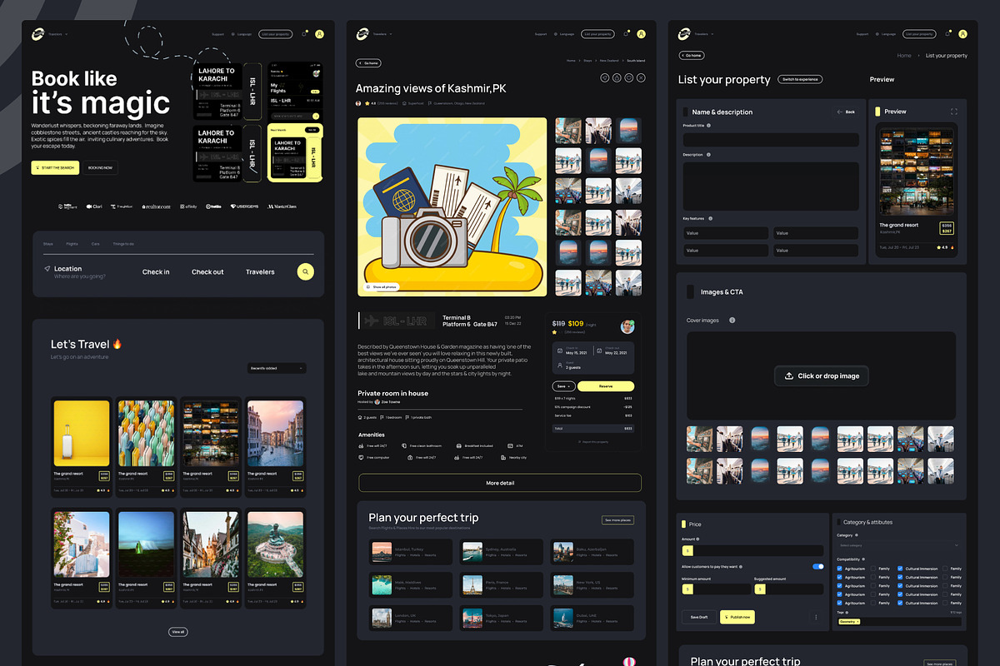The image size is (1000, 666).
Task: Open the Recently added sort dropdown
Action: (x=277, y=368)
